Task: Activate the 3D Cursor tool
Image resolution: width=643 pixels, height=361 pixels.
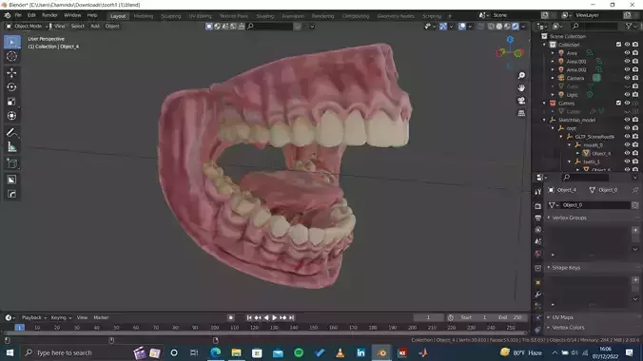Action: tap(11, 56)
